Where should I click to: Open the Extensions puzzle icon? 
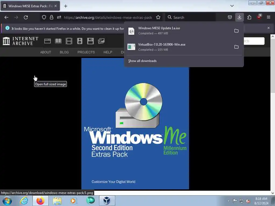(x=249, y=17)
